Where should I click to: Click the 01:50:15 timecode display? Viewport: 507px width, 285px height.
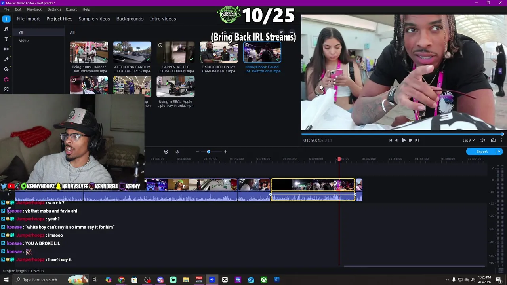click(x=318, y=140)
